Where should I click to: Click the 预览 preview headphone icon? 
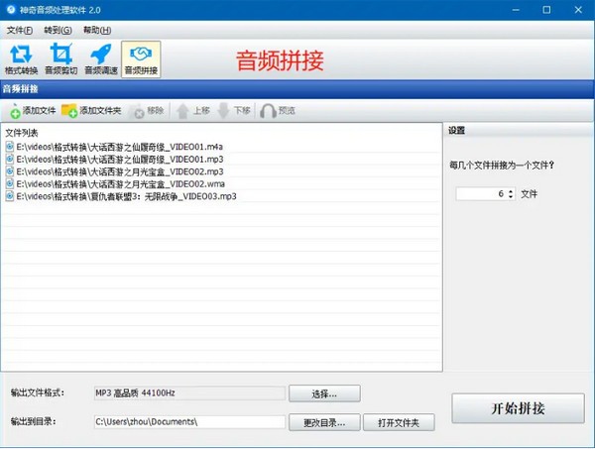[x=267, y=110]
